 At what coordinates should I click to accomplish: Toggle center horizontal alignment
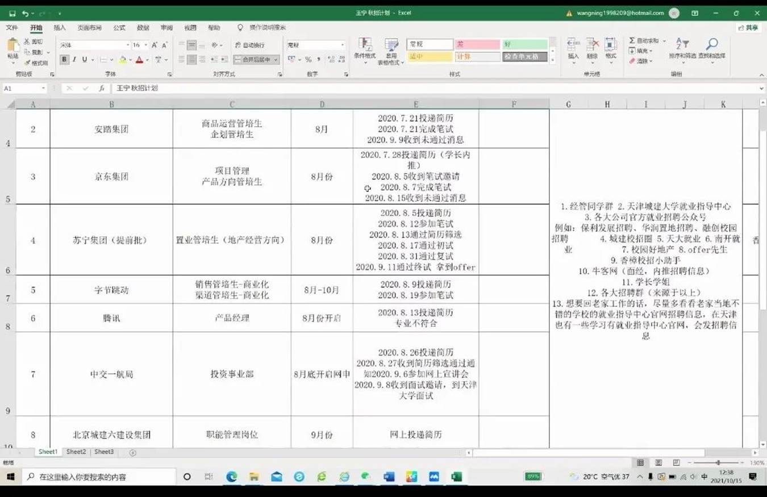coord(191,60)
